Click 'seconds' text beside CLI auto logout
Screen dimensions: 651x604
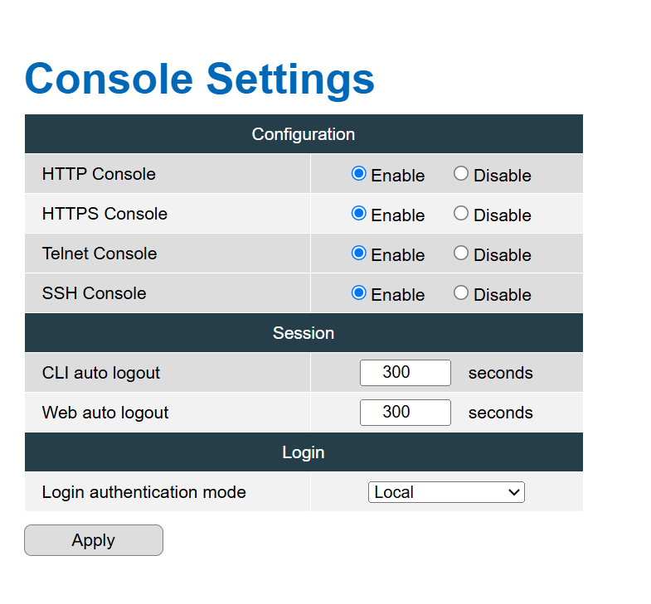(501, 373)
